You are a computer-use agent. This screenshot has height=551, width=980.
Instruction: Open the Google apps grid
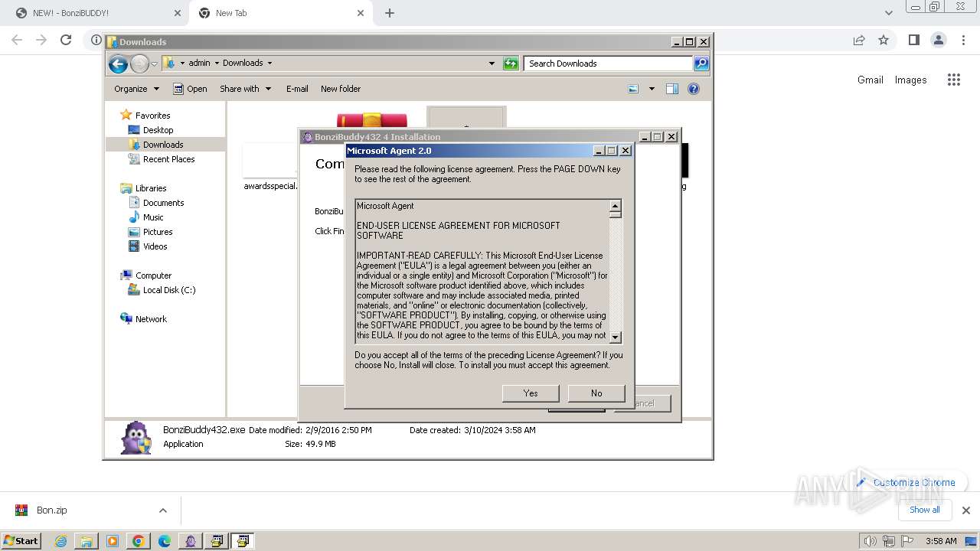click(953, 80)
